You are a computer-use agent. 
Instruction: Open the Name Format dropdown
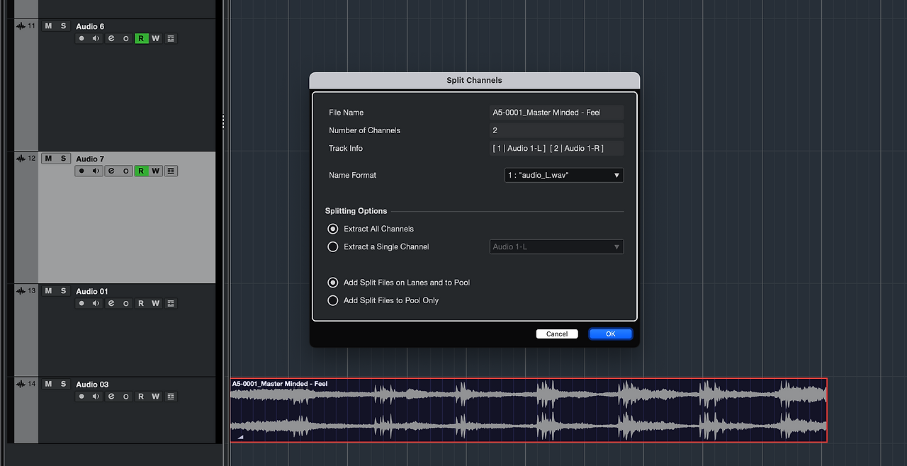pyautogui.click(x=564, y=175)
